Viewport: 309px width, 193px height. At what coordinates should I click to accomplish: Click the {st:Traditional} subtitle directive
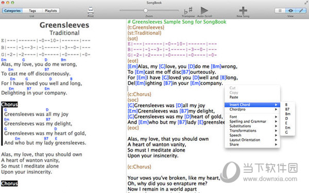click(x=144, y=33)
